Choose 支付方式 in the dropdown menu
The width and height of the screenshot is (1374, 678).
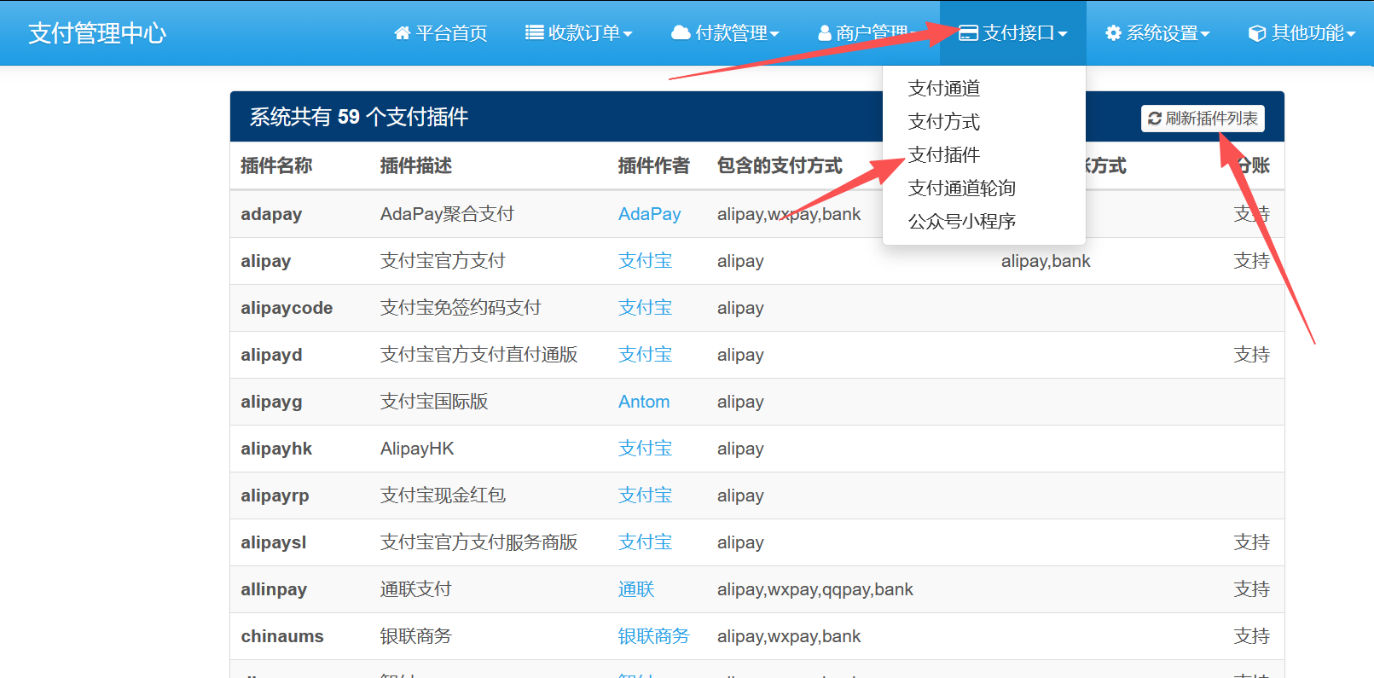tap(943, 121)
